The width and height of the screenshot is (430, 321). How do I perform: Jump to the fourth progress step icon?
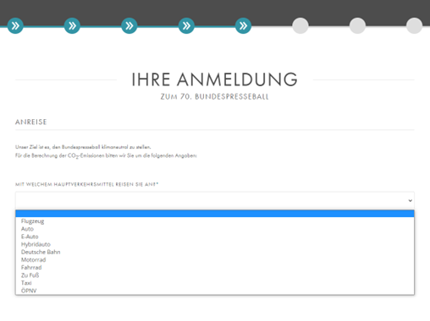click(186, 26)
